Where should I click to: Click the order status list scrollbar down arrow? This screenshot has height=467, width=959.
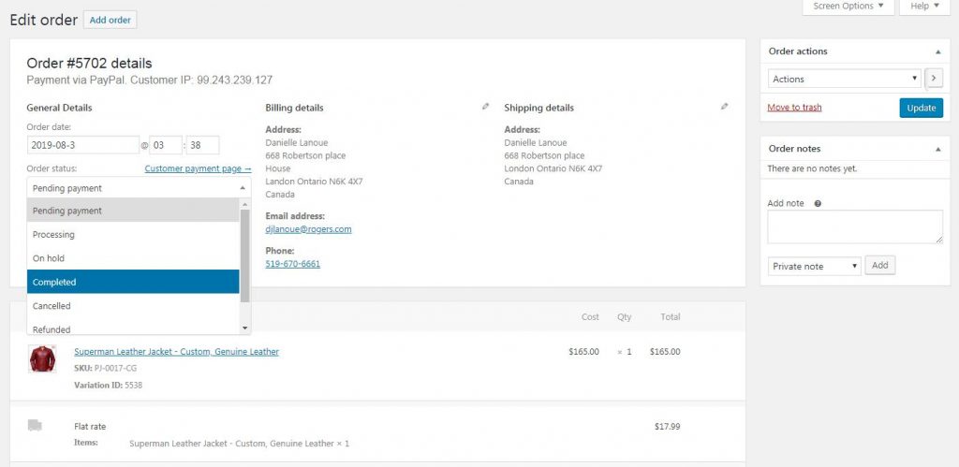click(x=245, y=328)
